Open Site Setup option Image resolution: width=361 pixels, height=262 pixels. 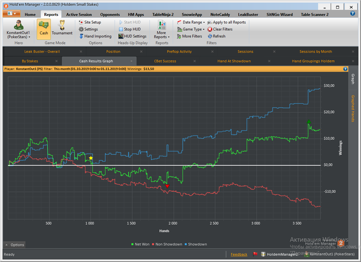(x=90, y=22)
